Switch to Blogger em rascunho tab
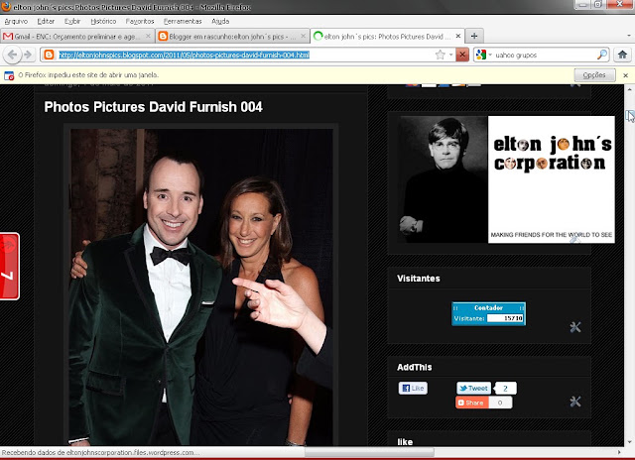Screen dimensions: 635x460 (x=232, y=36)
